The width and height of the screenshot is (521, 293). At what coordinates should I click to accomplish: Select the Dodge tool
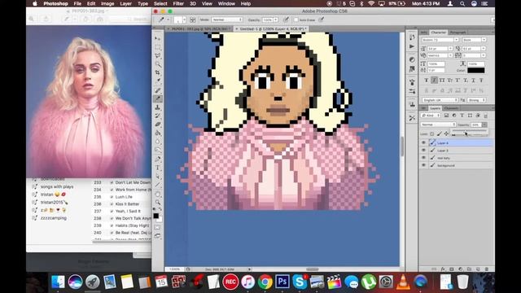pos(157,150)
